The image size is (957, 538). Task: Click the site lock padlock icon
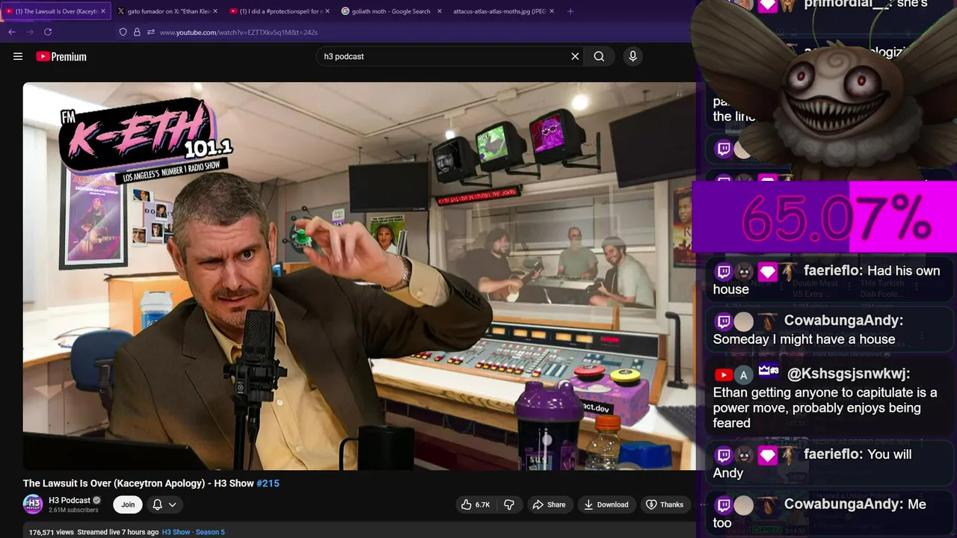click(x=137, y=32)
